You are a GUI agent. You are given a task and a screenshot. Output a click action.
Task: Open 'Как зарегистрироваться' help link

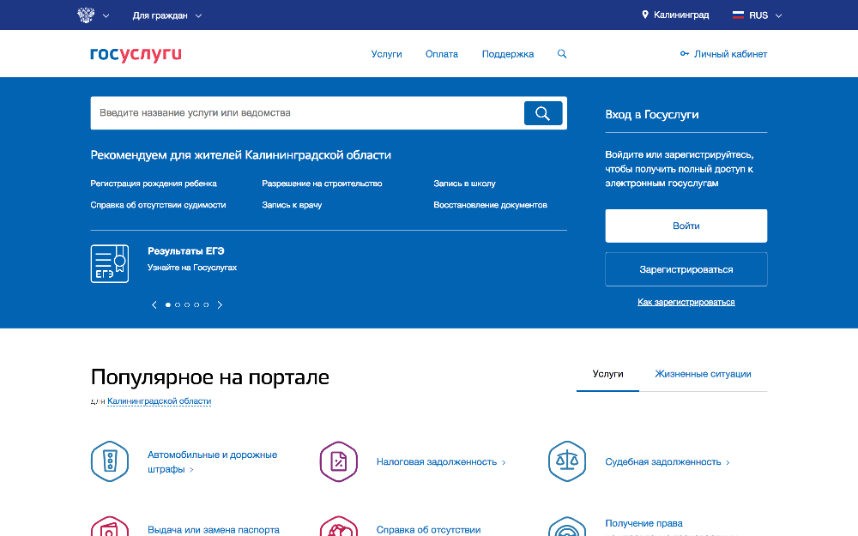pyautogui.click(x=686, y=302)
